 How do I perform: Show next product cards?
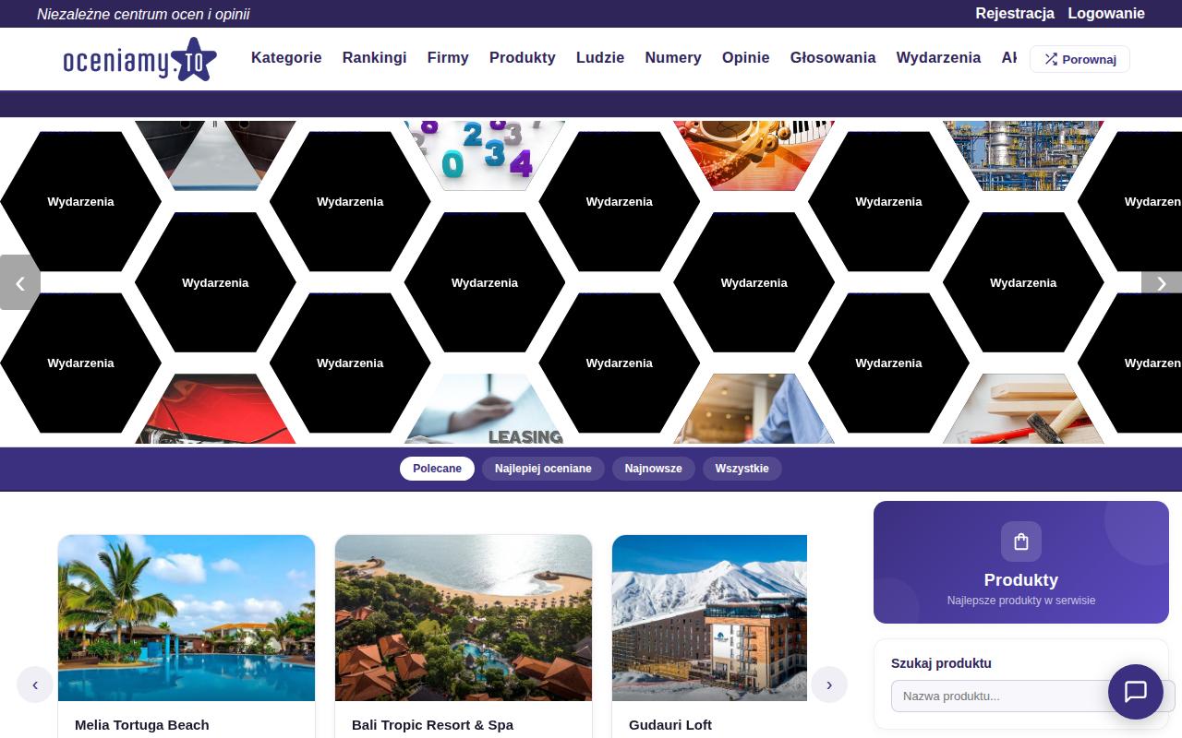tap(829, 684)
